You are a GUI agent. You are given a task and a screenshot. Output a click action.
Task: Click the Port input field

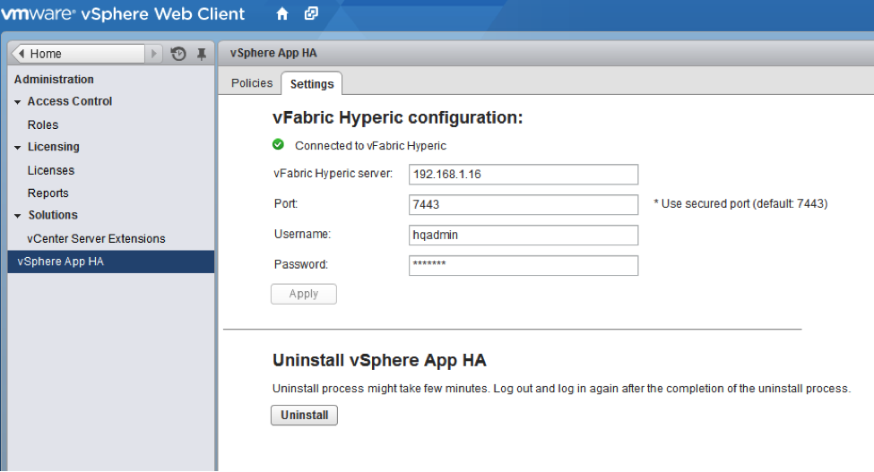tap(524, 204)
